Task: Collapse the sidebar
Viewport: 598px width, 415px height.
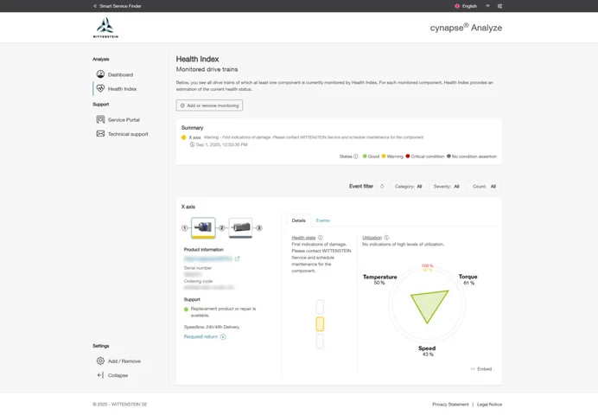Action: click(118, 375)
